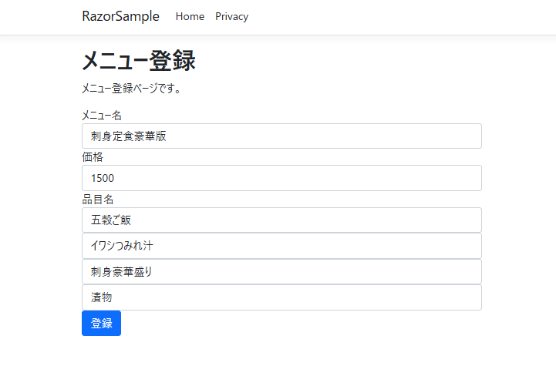This screenshot has height=366, width=556.
Task: Click the RazorSample brand link
Action: 120,16
